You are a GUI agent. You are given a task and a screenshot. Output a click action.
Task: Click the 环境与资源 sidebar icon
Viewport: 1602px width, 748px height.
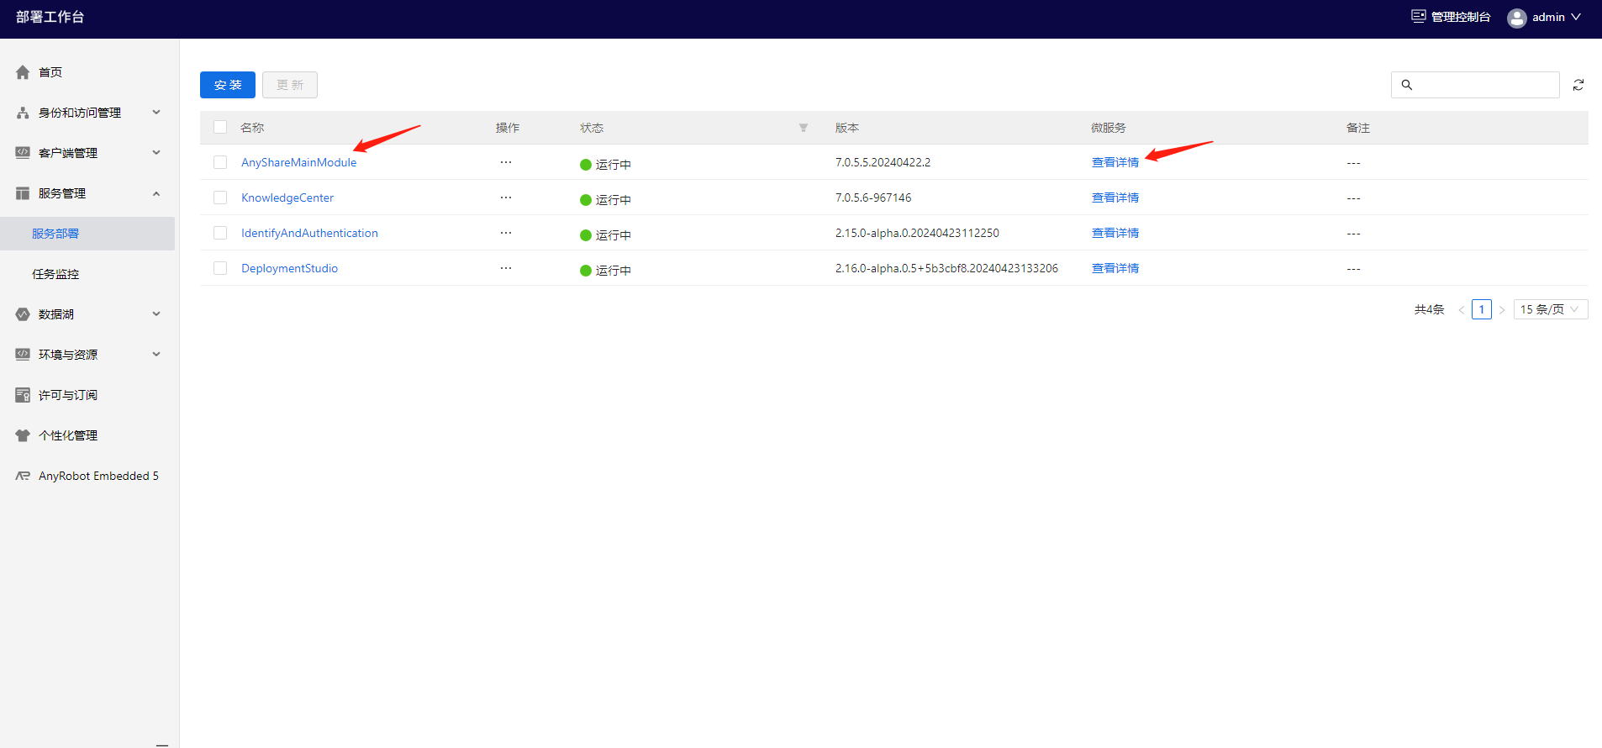(x=23, y=355)
